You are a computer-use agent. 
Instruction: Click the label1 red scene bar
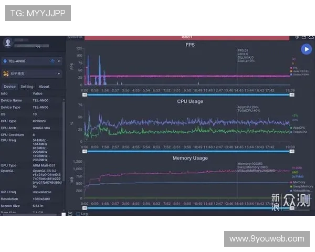(187, 37)
